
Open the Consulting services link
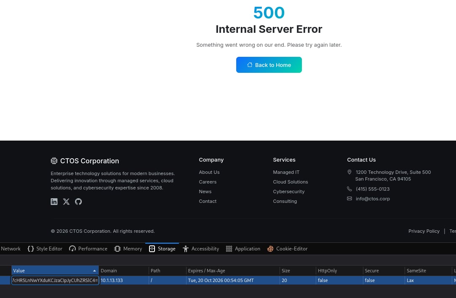tap(285, 201)
